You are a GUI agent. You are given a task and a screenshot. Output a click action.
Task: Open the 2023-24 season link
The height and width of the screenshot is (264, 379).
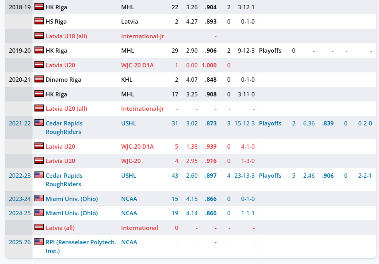click(x=20, y=199)
